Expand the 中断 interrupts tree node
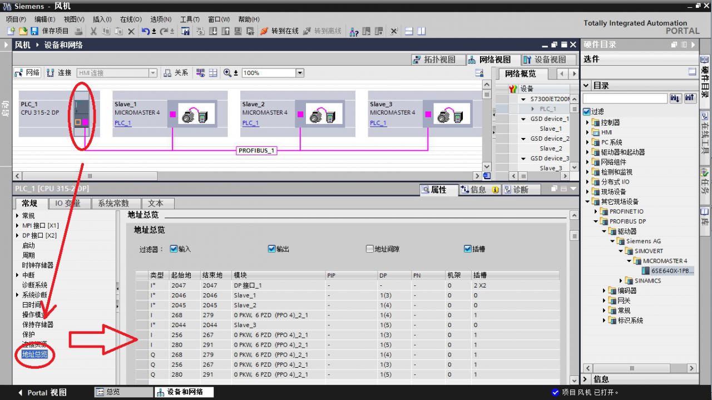 click(17, 275)
